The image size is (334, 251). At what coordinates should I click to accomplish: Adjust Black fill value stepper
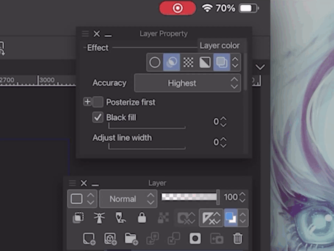[x=223, y=122]
